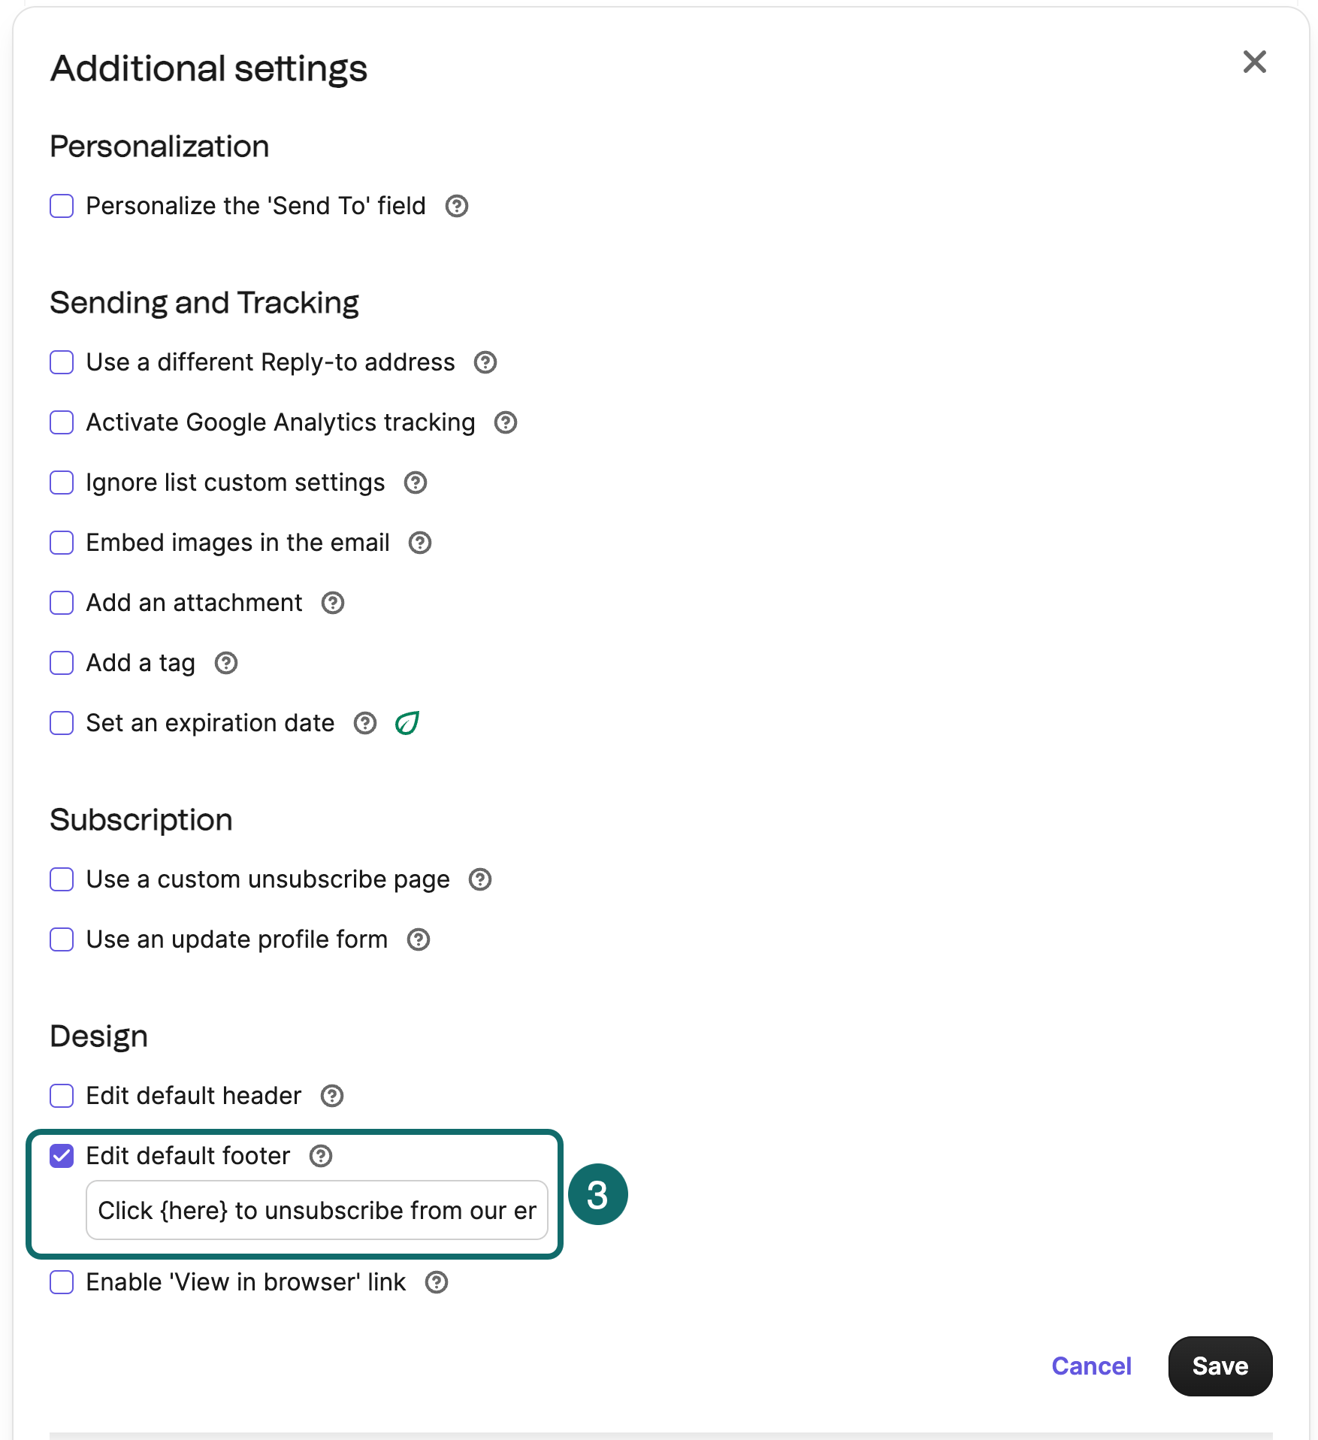Click help icon beside Edit default footer
Screen dimensions: 1318x1440
(x=321, y=1156)
